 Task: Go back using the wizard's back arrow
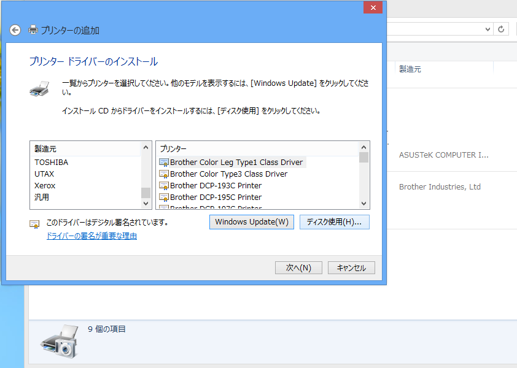tap(15, 30)
